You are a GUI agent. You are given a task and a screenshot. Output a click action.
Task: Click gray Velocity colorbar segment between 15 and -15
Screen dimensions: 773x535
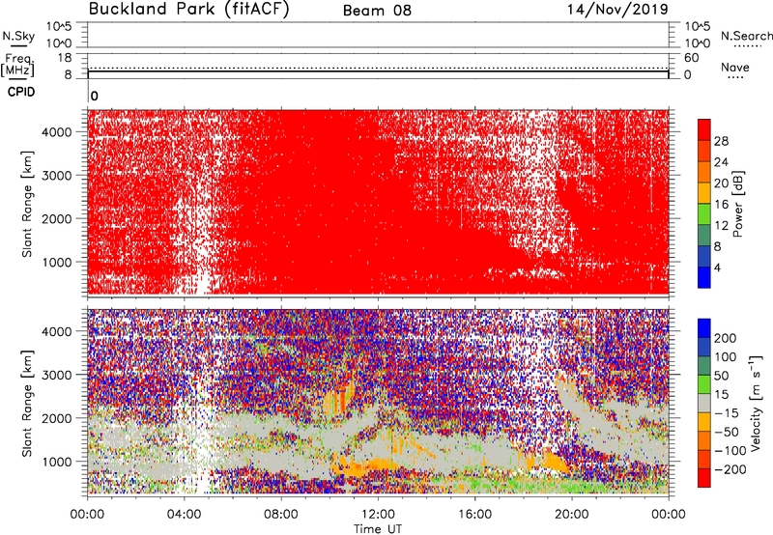pos(704,404)
